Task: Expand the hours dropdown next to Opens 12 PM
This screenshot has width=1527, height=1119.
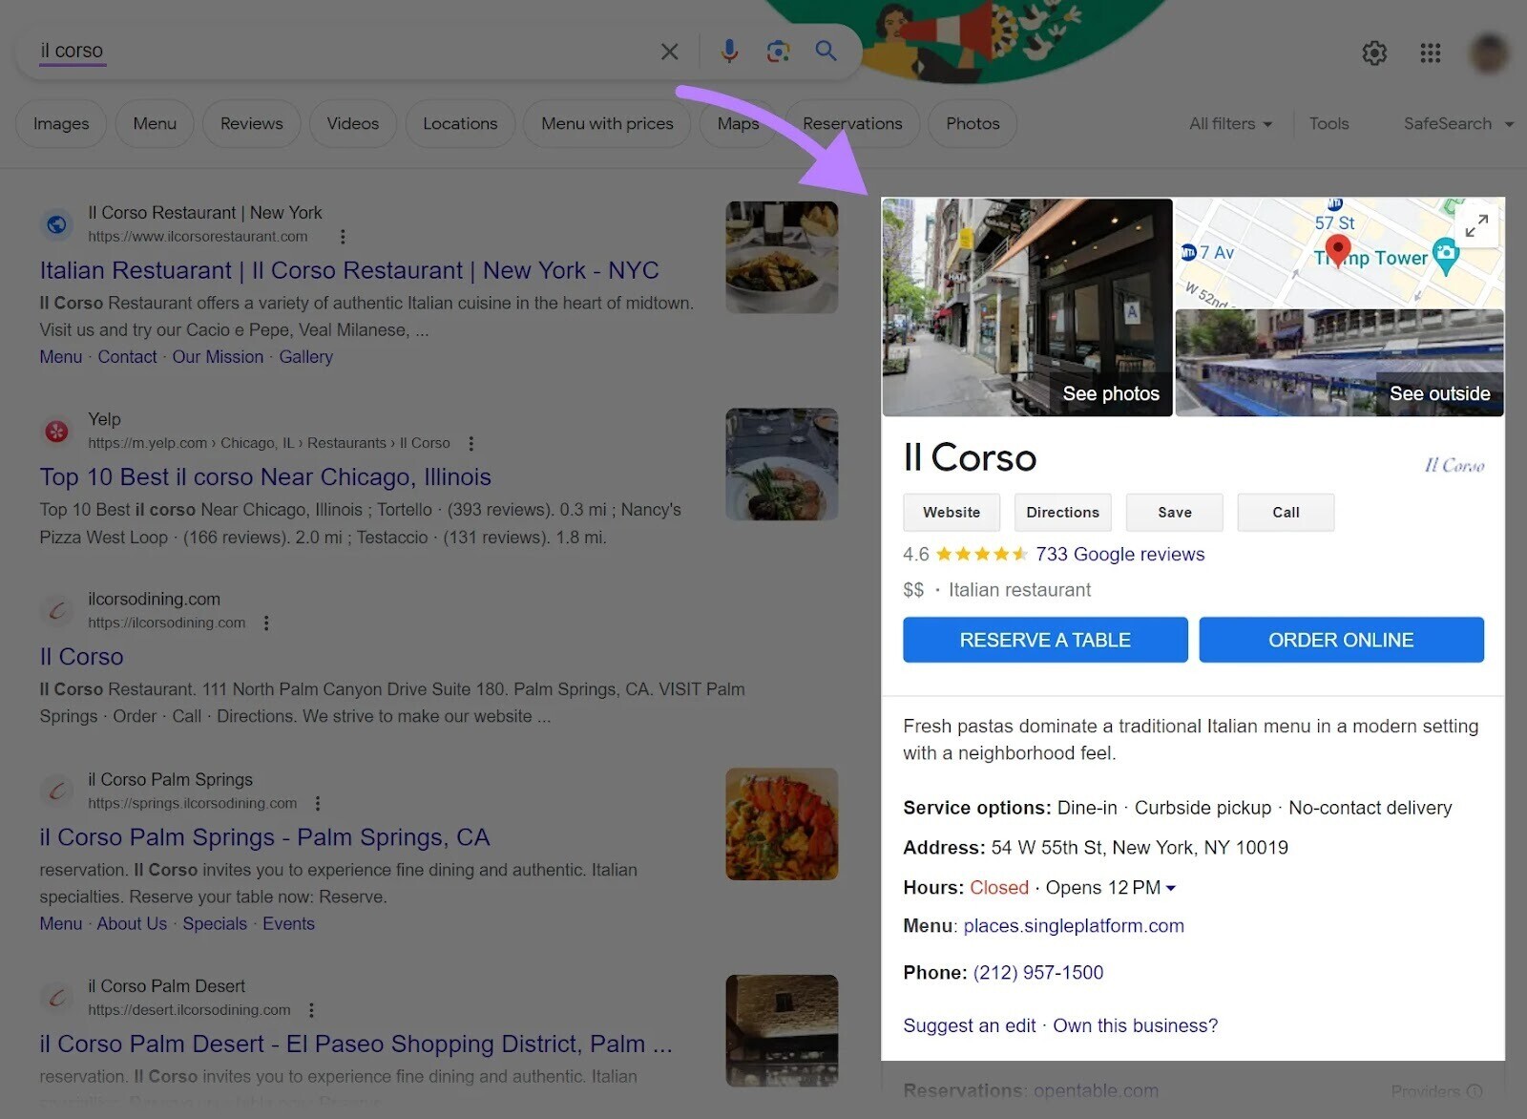Action: coord(1171,888)
